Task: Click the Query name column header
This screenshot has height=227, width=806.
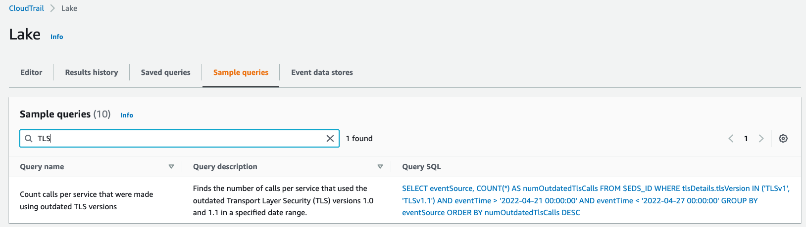Action: coord(42,167)
